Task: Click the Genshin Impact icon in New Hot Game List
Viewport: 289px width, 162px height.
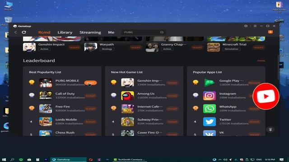Action: tap(127, 83)
